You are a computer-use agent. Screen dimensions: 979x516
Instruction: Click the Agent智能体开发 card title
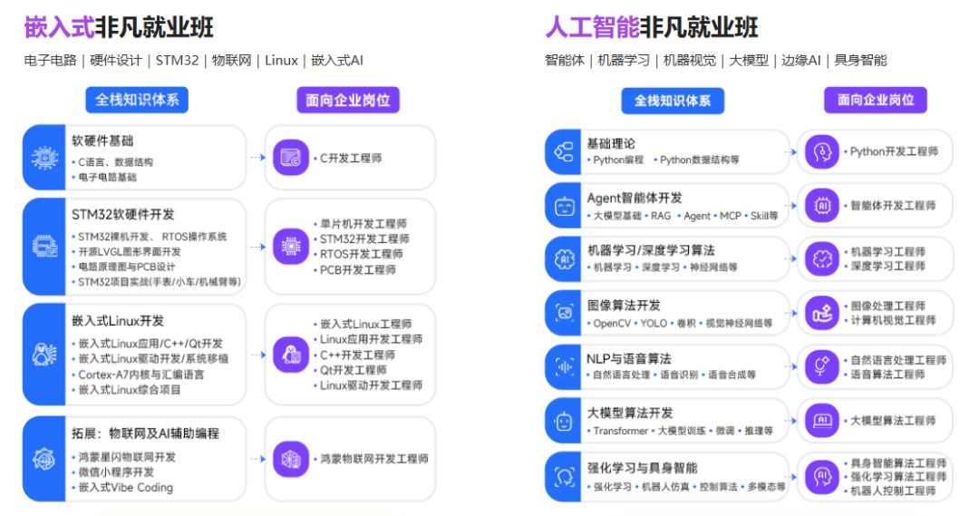coord(635,198)
